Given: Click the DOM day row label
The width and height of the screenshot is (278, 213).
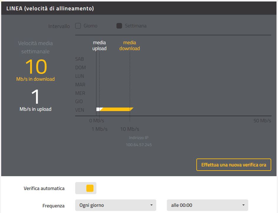Looking at the screenshot, I should (80, 67).
